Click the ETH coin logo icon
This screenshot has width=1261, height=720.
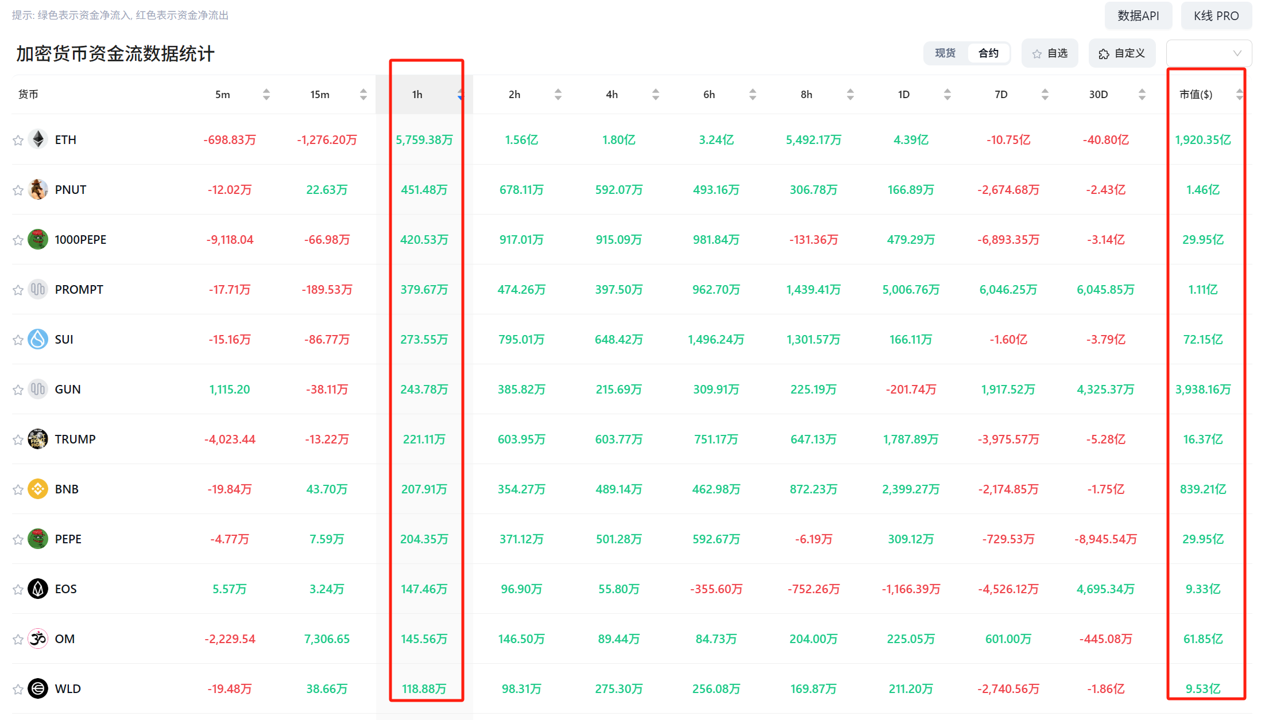(38, 139)
